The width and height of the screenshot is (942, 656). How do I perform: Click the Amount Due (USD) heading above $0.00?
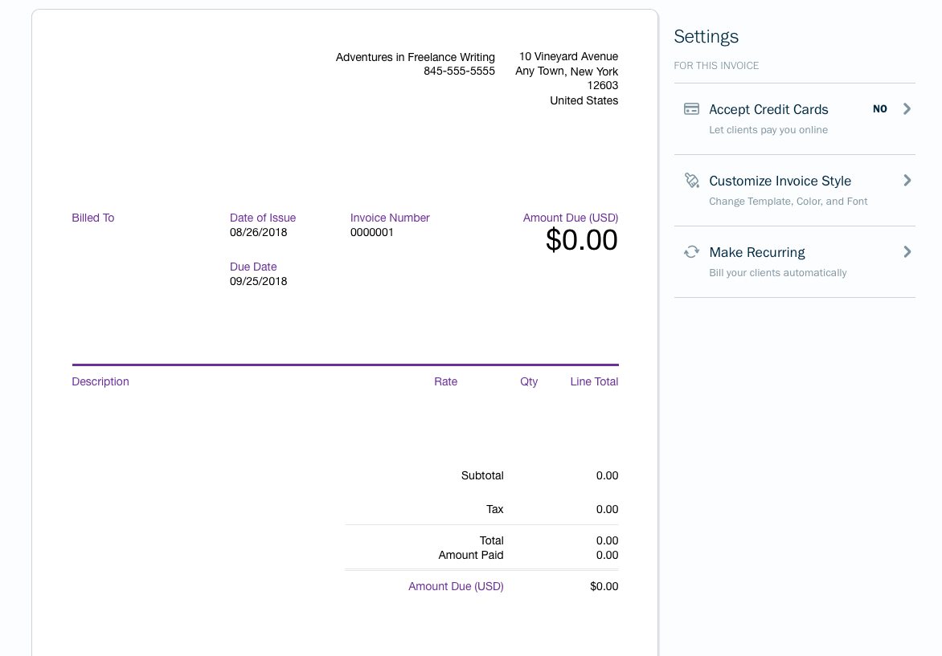point(570,218)
